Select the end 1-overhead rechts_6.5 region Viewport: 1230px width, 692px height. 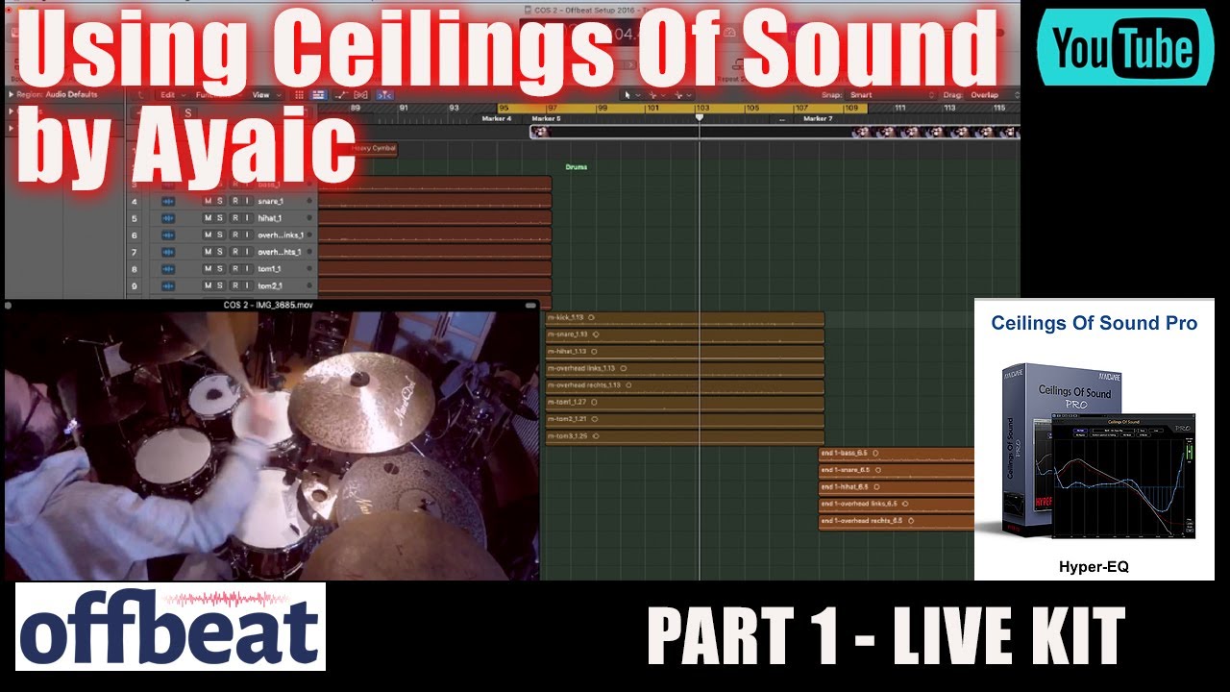896,521
